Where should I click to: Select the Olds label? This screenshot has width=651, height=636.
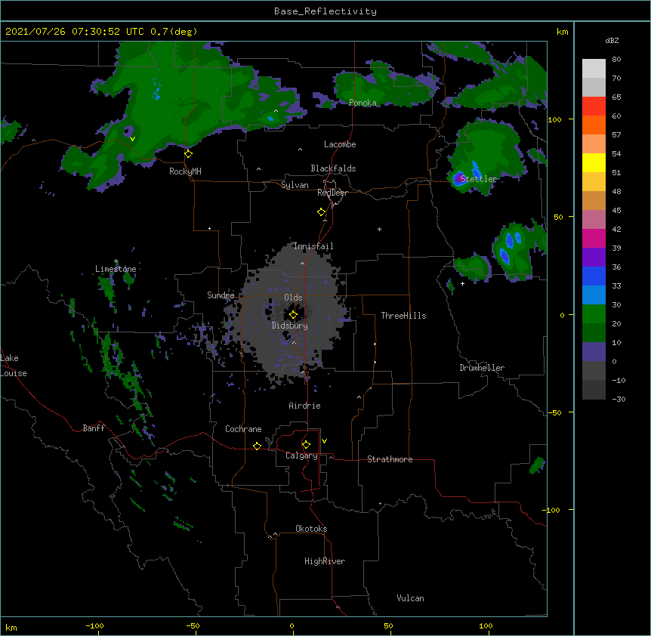point(293,298)
